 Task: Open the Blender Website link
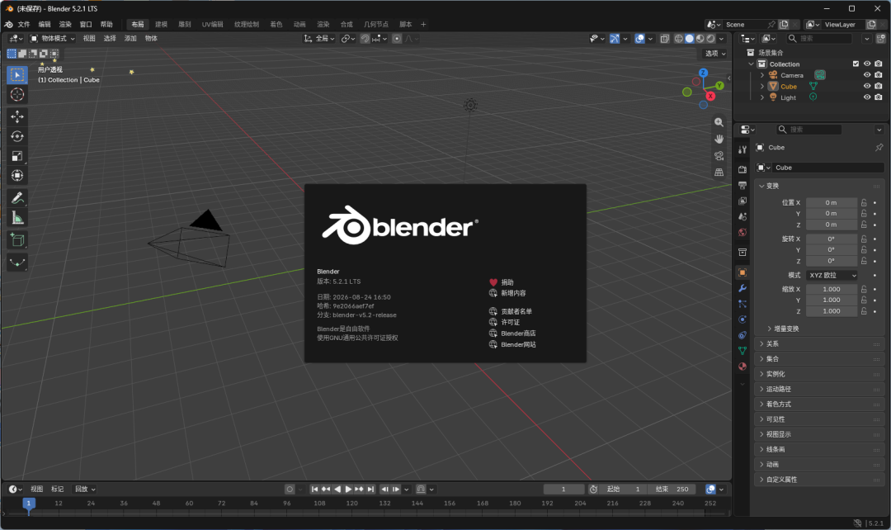coord(512,344)
